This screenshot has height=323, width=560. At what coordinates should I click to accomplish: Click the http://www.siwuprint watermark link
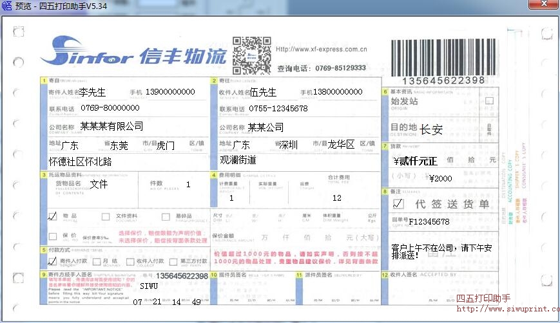click(508, 309)
